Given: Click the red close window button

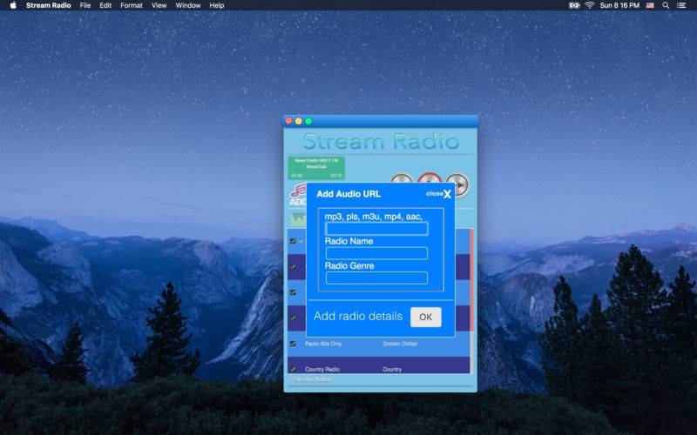Looking at the screenshot, I should point(289,121).
